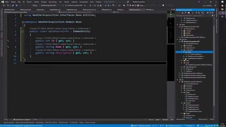Collapse the Controllers folder in the tree
Image resolution: width=226 pixels, height=127 pixels.
182,50
